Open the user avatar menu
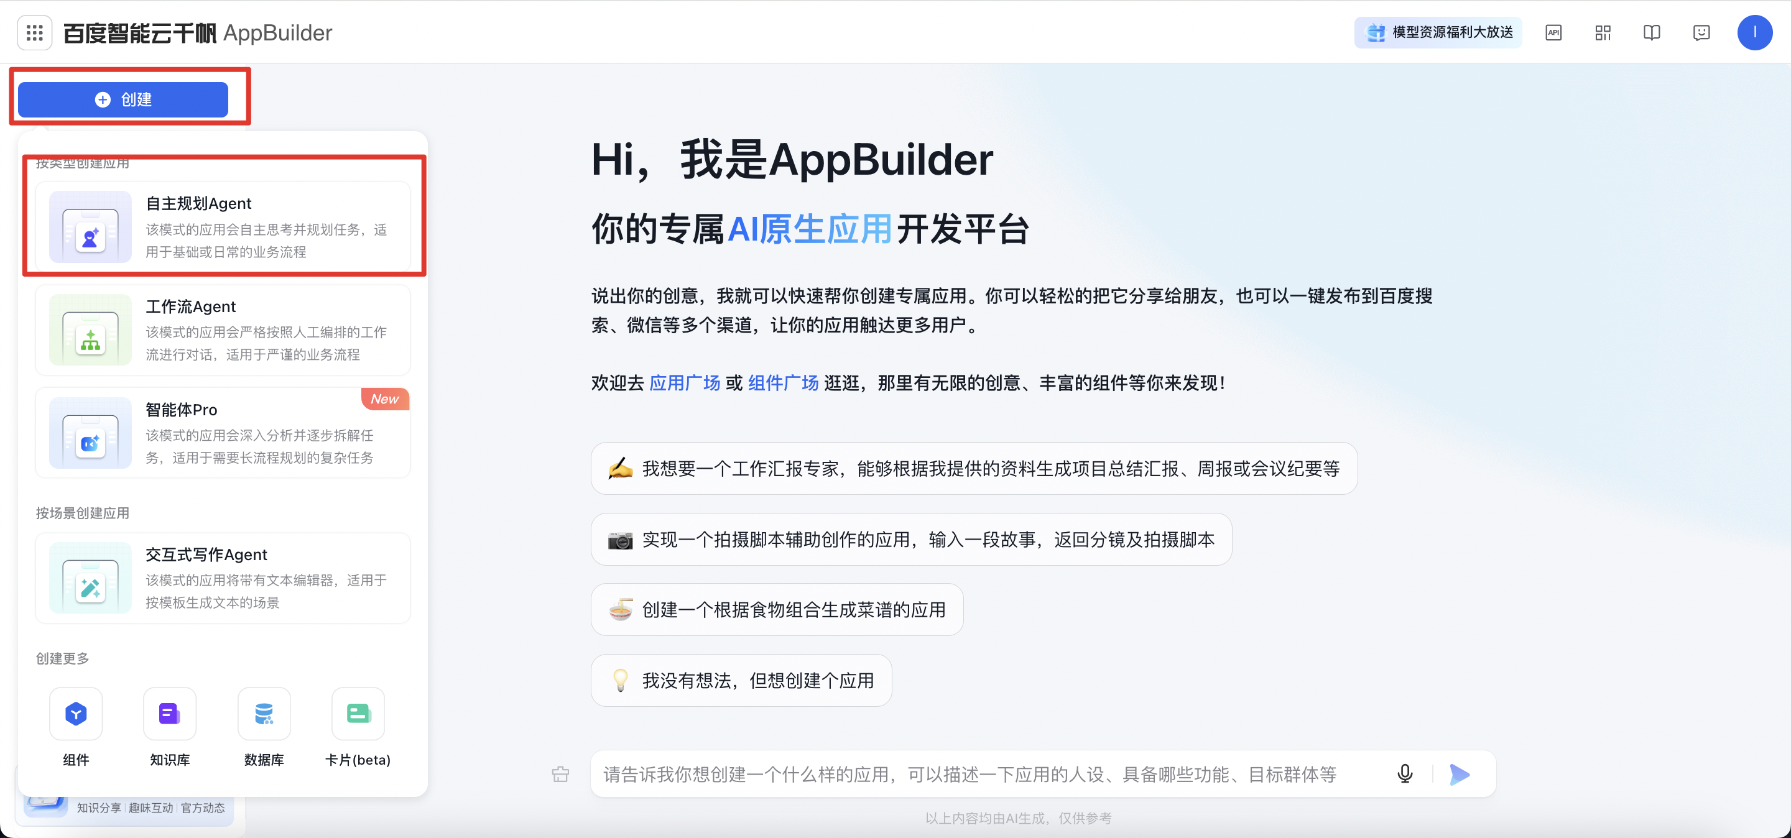This screenshot has height=838, width=1791. point(1754,33)
